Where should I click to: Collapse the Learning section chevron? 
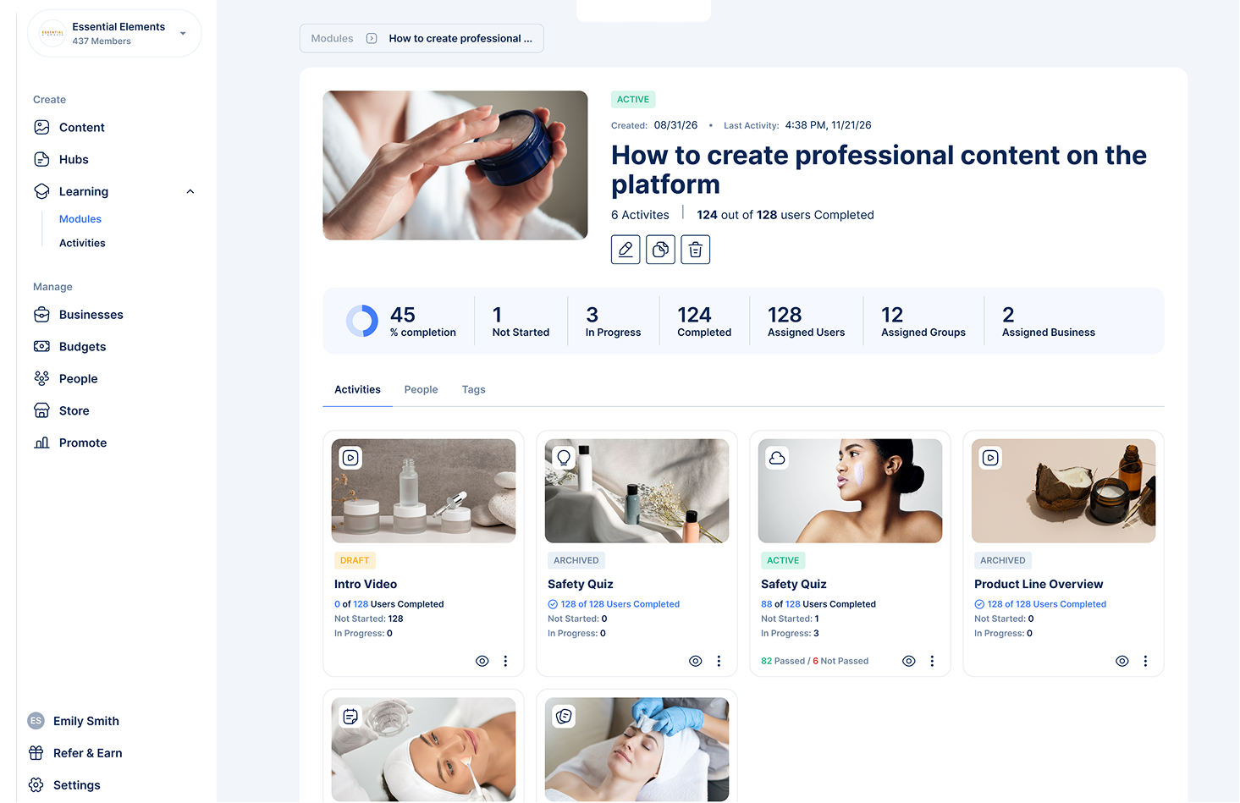190,191
